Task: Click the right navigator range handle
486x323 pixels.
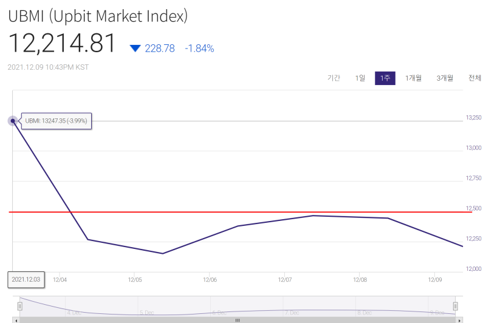Action: tap(455, 306)
